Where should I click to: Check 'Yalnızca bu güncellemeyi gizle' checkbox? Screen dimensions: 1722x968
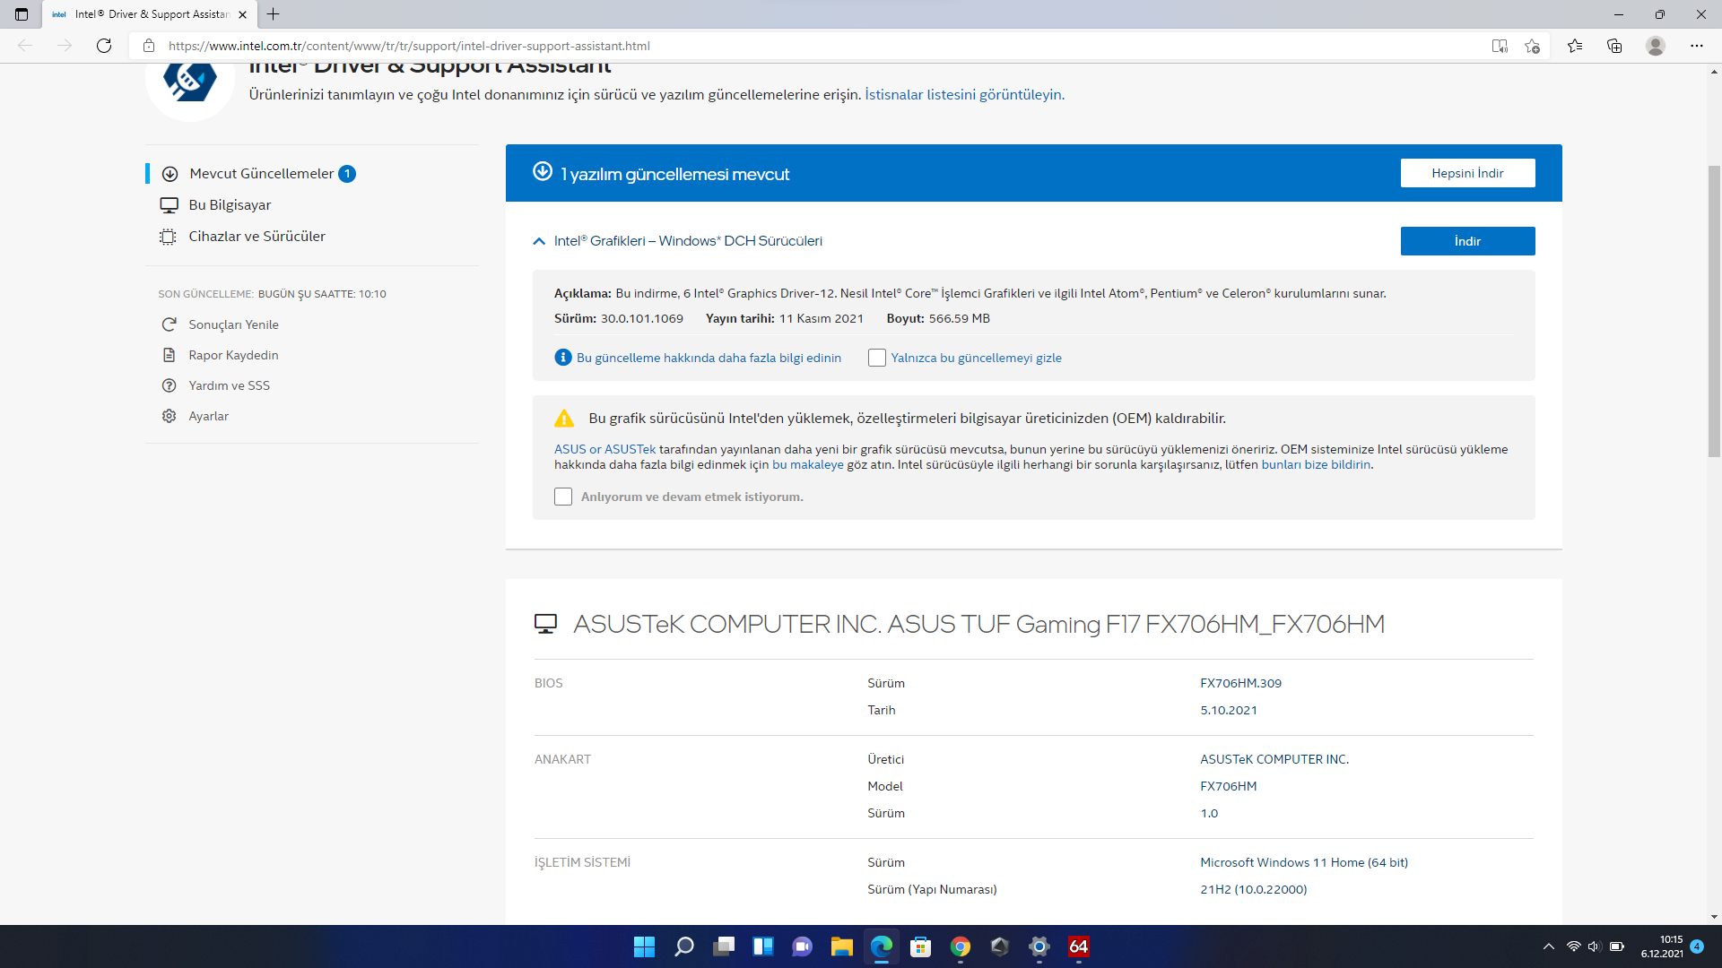click(877, 358)
